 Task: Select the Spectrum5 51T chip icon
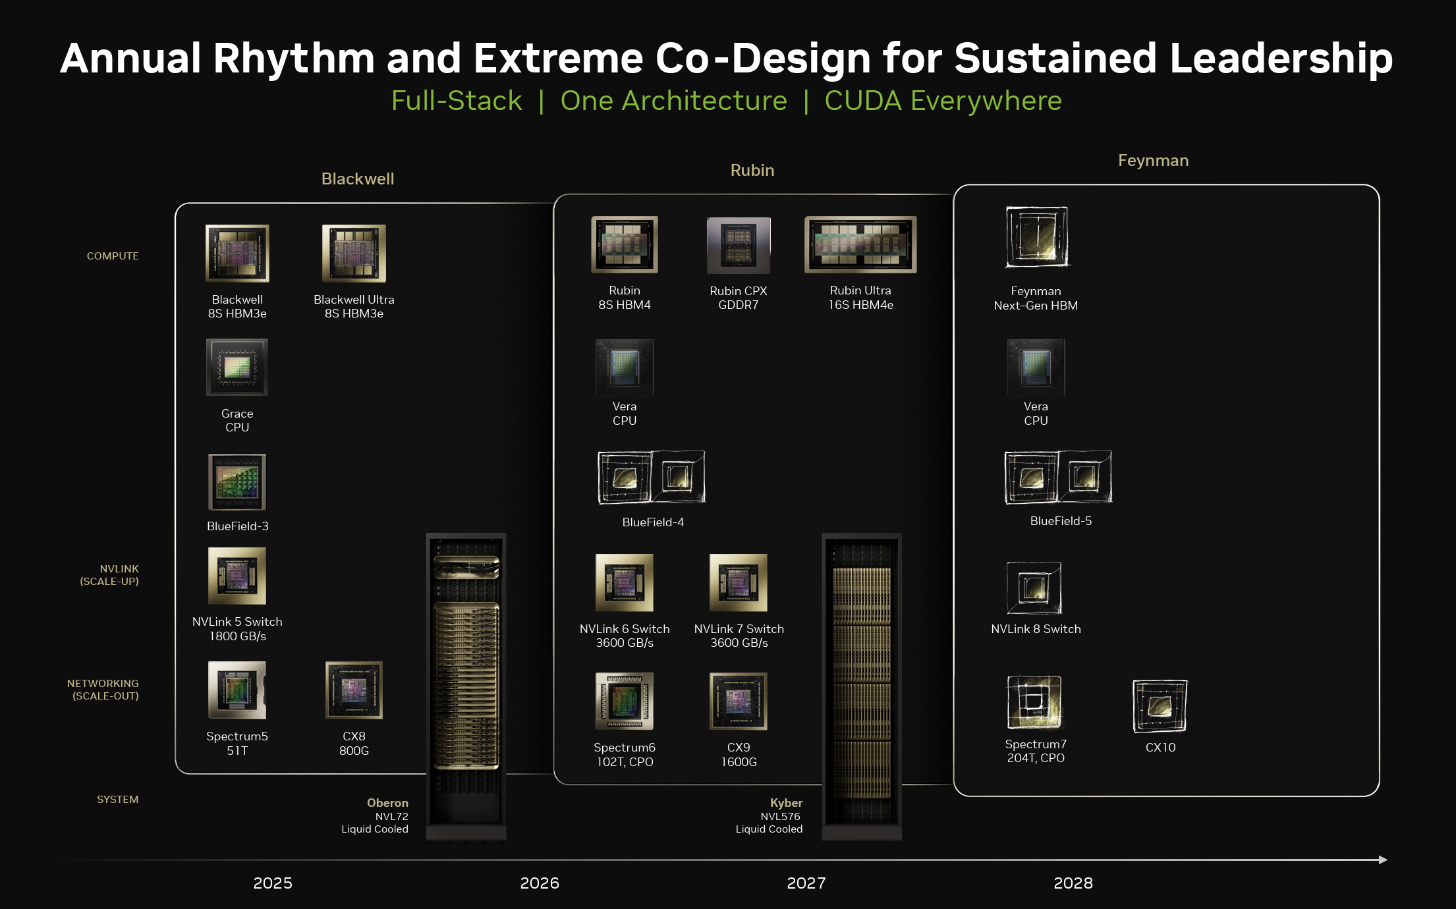237,690
